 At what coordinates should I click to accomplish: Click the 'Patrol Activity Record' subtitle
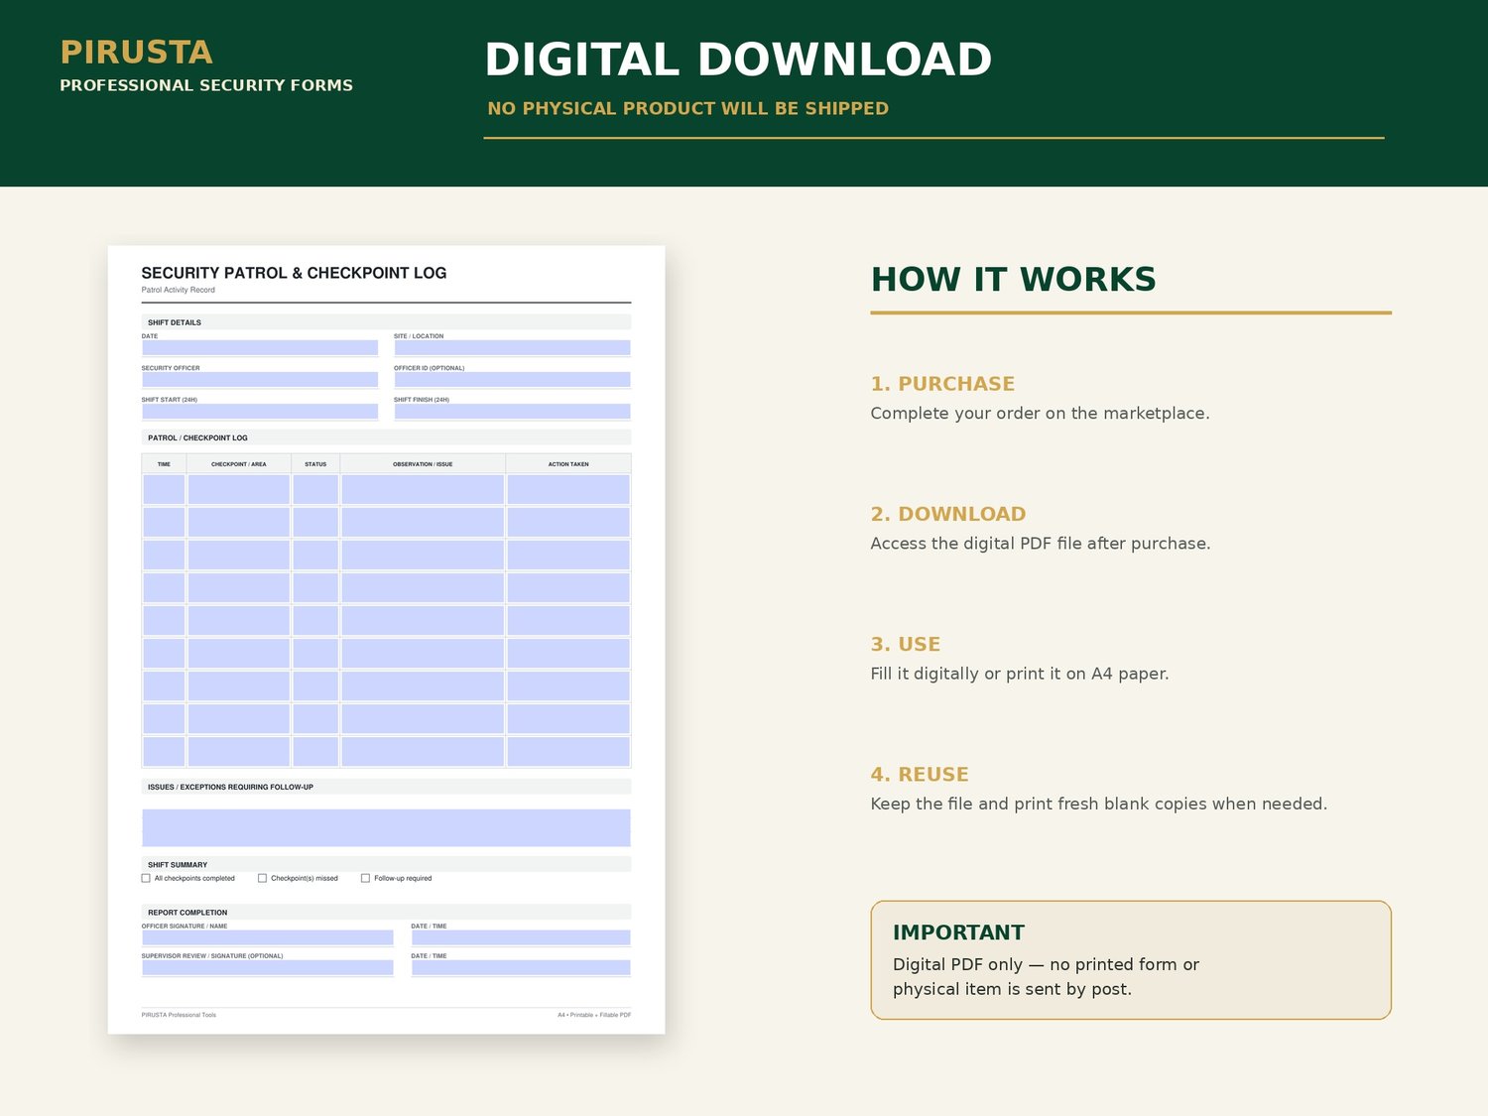click(178, 290)
